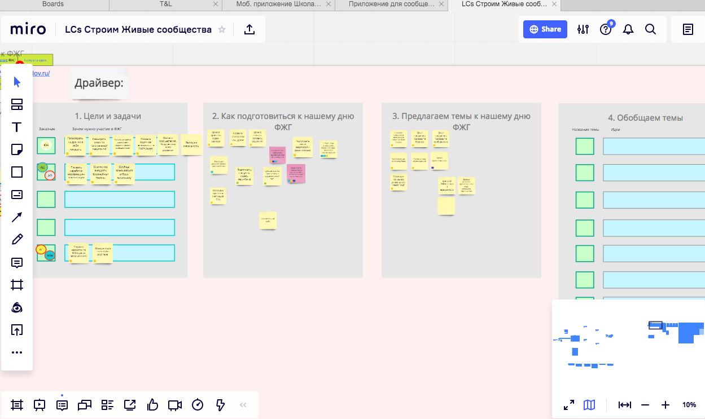Toggle the minimap display
The width and height of the screenshot is (705, 419).
589,405
